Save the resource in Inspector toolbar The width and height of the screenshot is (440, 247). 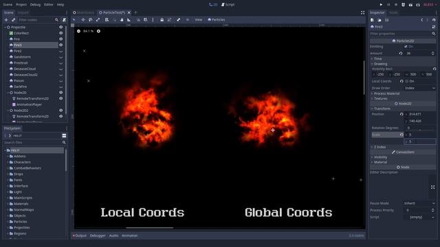point(386,20)
